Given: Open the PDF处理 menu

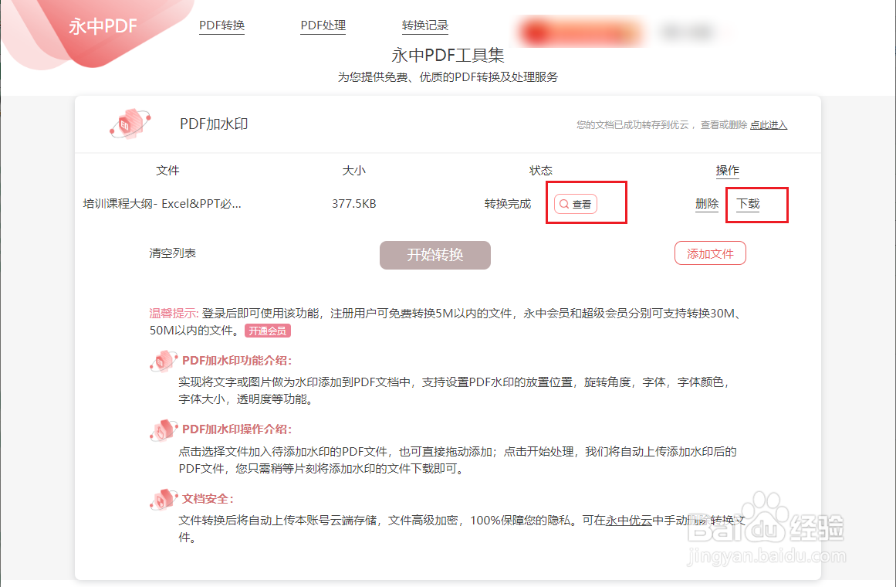Looking at the screenshot, I should pyautogui.click(x=323, y=25).
